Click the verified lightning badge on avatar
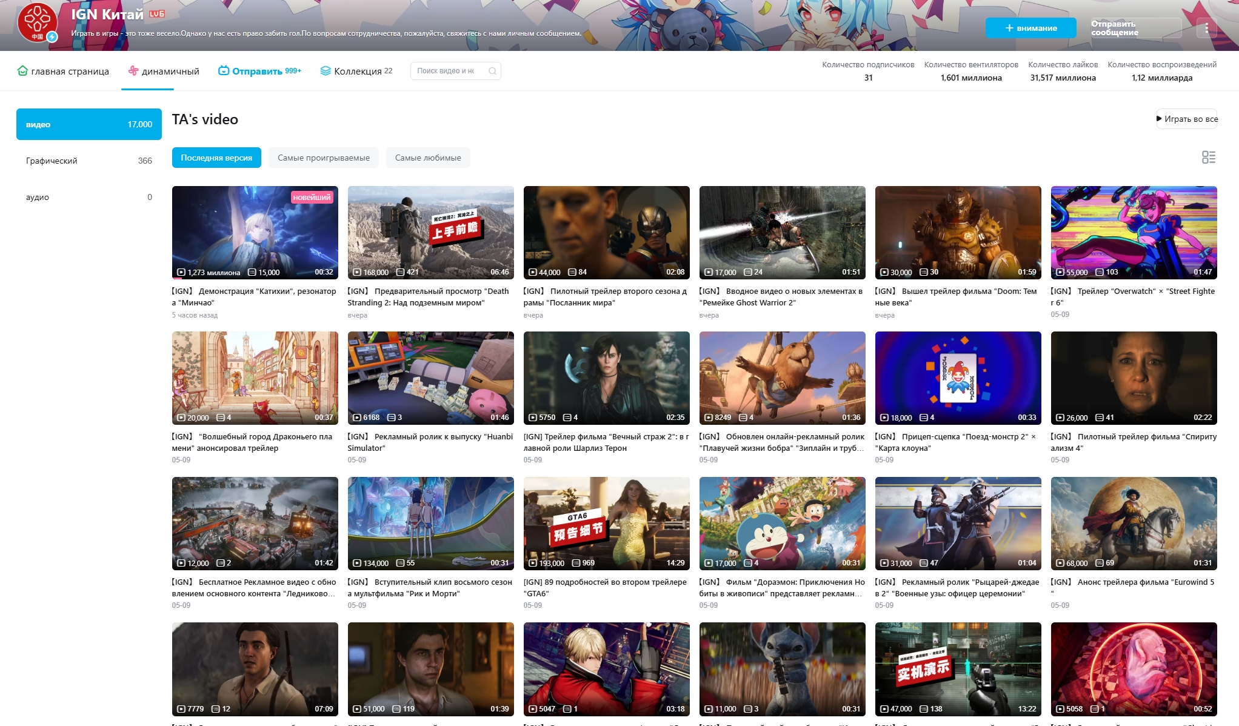Image resolution: width=1239 pixels, height=726 pixels. click(x=52, y=37)
